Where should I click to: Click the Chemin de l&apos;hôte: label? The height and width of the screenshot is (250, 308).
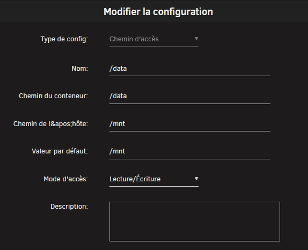click(50, 124)
